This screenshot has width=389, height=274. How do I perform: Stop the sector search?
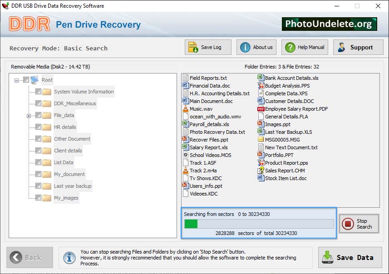[359, 224]
